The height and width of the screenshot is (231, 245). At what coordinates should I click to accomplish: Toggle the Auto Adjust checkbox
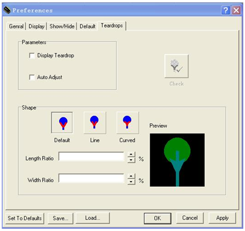32,77
